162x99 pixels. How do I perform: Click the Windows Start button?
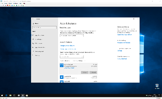[x=2, y=96]
